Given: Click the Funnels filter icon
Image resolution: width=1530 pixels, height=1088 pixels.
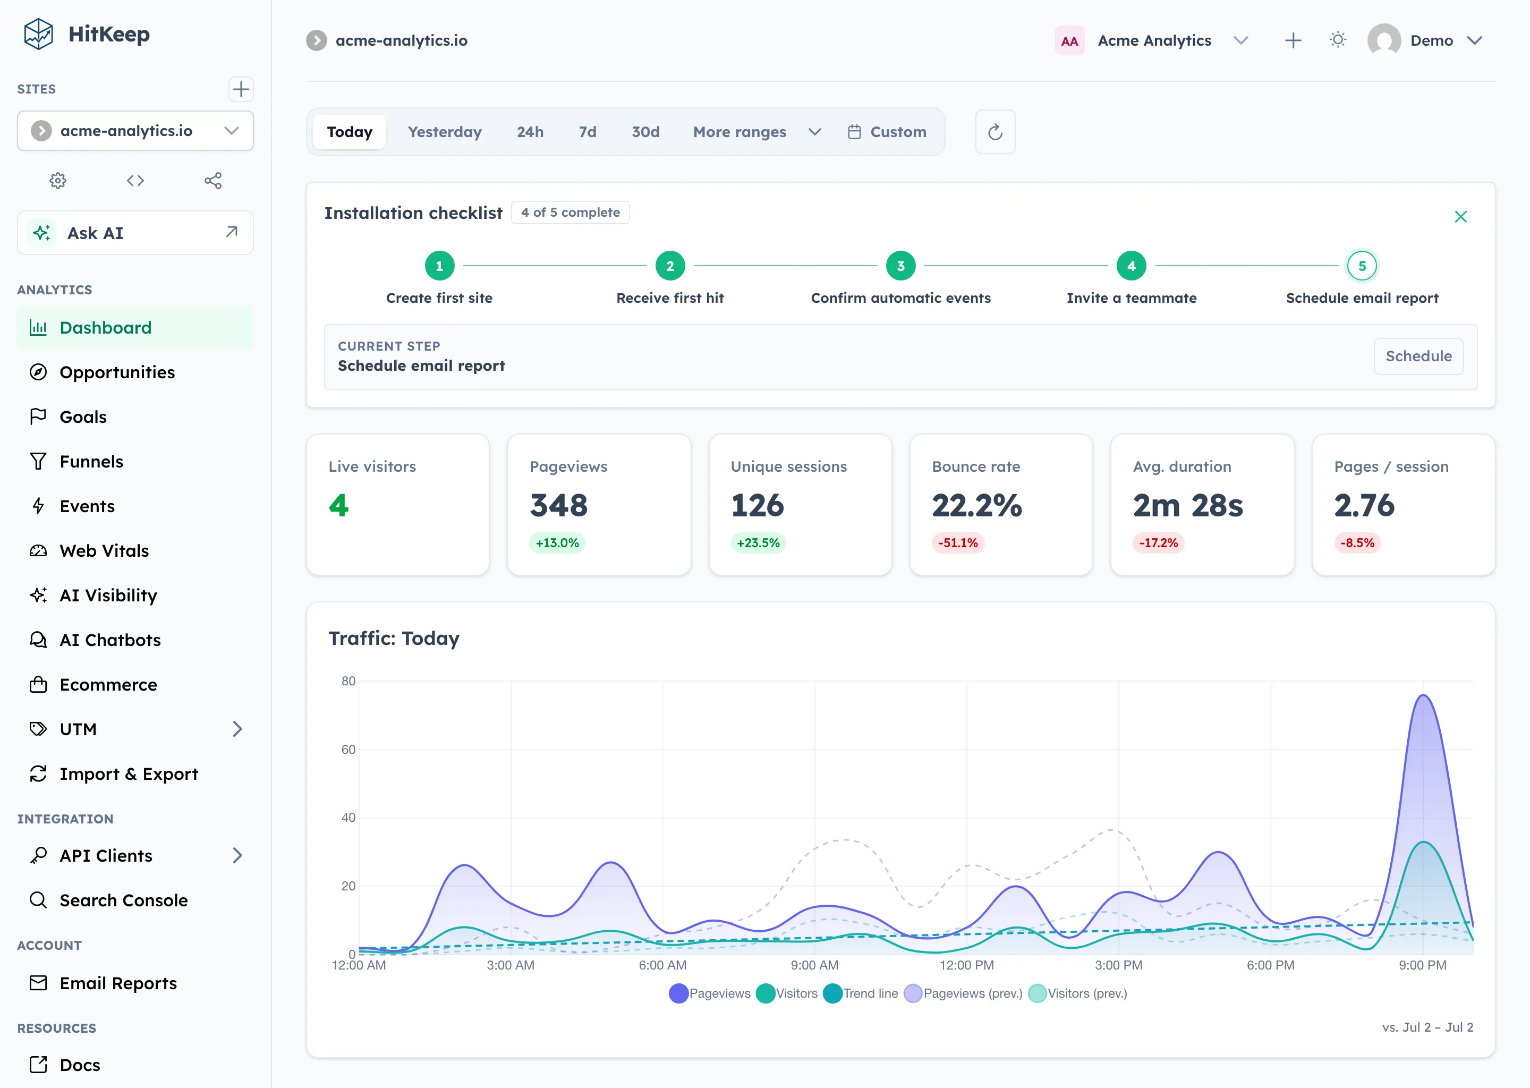Looking at the screenshot, I should tap(38, 461).
